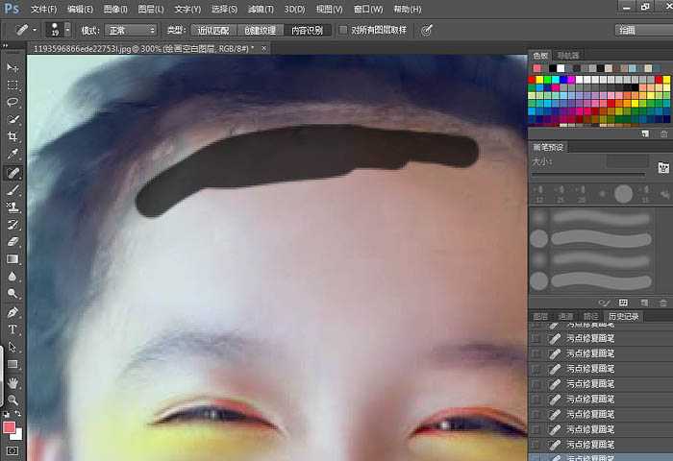Select the large round brush tip thumbnail

[x=623, y=194]
